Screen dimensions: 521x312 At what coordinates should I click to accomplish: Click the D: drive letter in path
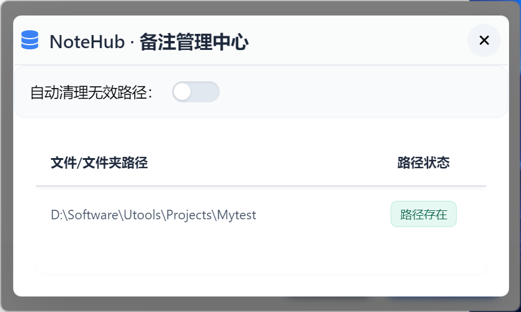point(56,215)
